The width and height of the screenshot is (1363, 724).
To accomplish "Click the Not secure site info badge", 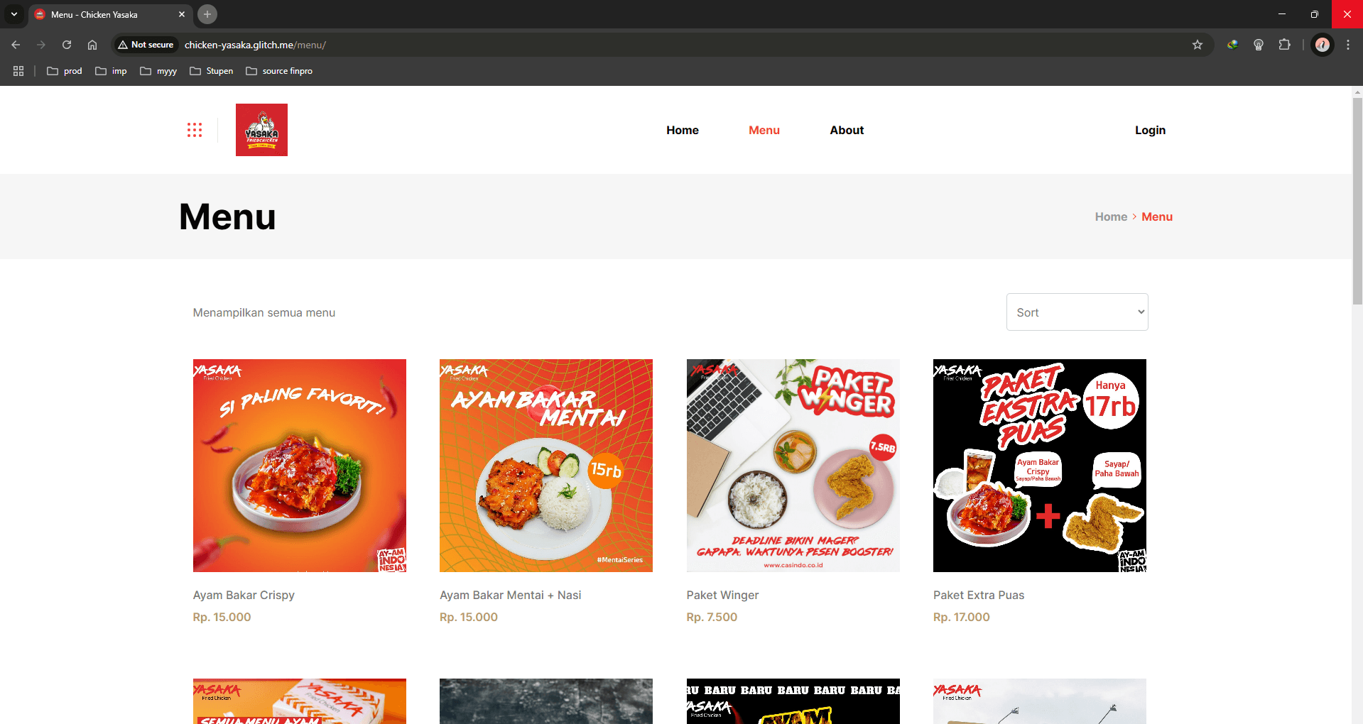I will click(x=146, y=45).
